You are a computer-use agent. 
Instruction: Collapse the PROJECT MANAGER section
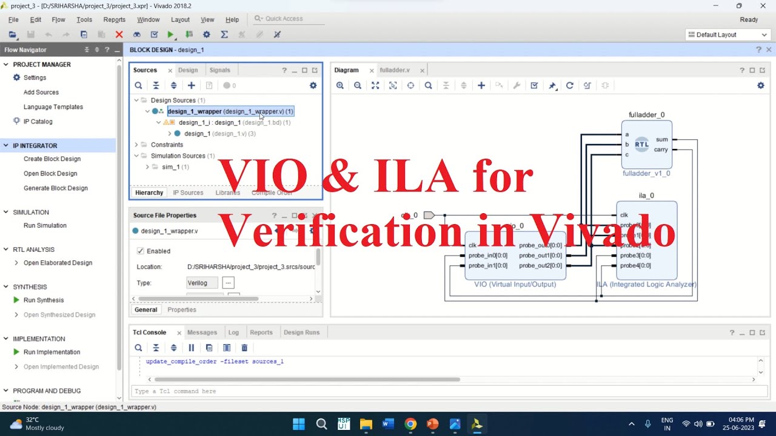6,64
